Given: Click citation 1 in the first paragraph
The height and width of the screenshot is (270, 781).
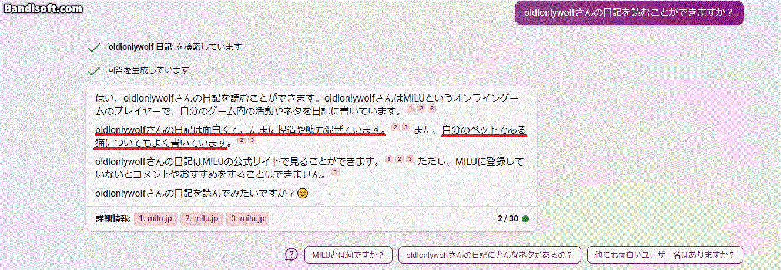Looking at the screenshot, I should click(410, 109).
